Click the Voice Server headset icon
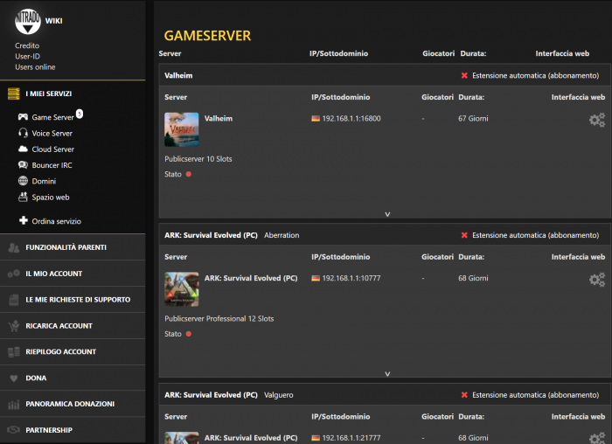 point(23,133)
